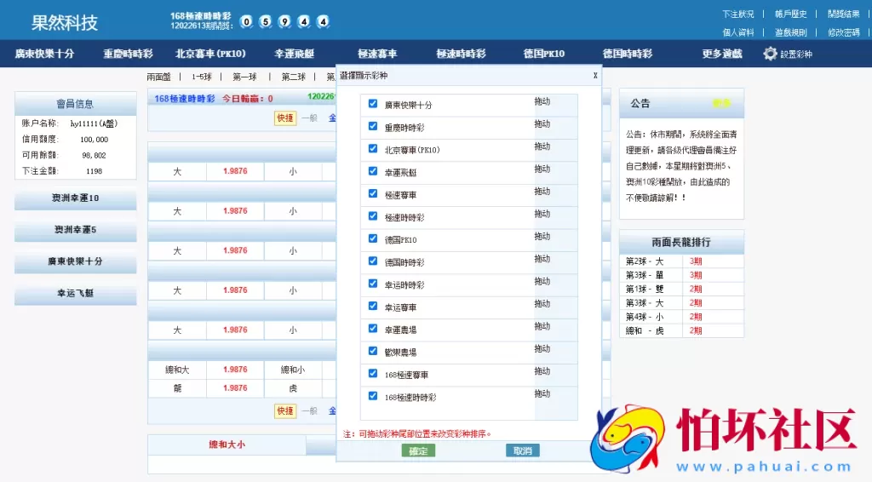Click 第2球 - 大 ranking row

tap(681, 261)
